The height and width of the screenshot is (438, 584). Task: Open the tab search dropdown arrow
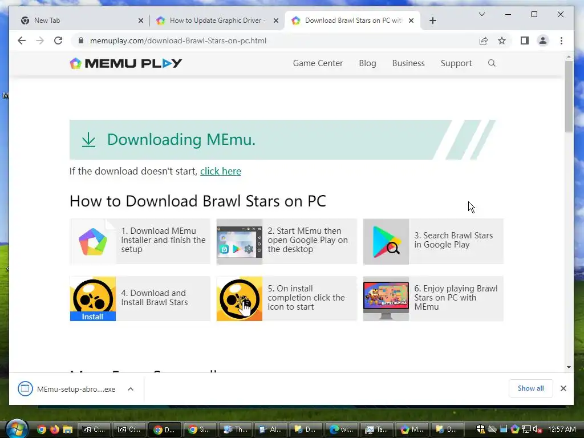click(481, 14)
